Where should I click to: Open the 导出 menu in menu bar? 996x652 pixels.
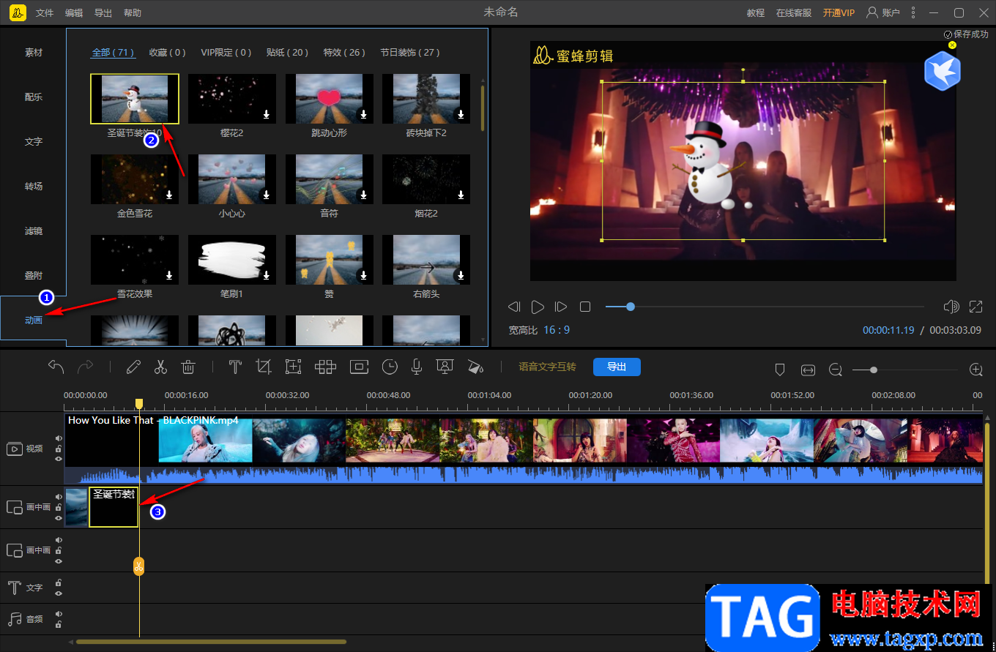click(x=103, y=13)
